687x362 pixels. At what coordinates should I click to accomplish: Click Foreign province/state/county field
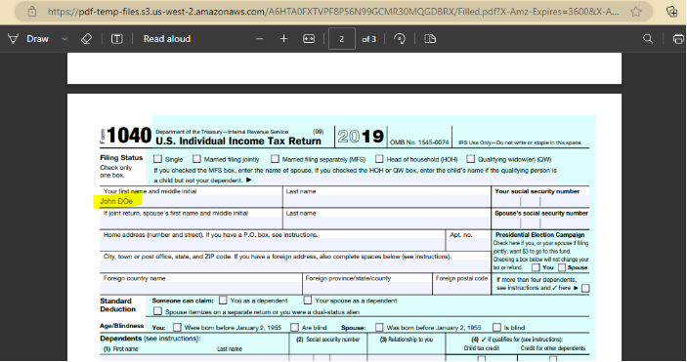coord(367,288)
